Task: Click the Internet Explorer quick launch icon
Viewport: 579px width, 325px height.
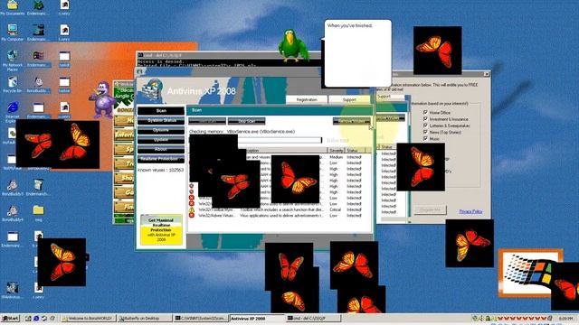Action: coord(36,318)
